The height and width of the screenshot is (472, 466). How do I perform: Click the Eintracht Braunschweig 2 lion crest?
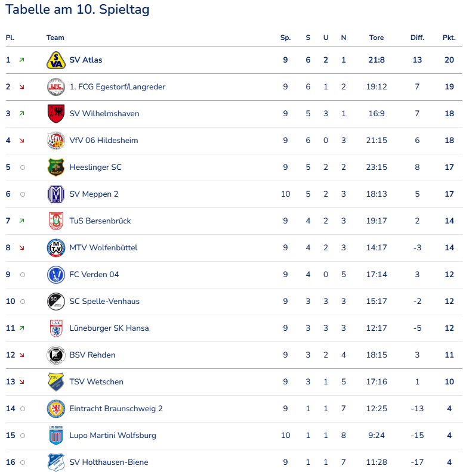coord(55,409)
